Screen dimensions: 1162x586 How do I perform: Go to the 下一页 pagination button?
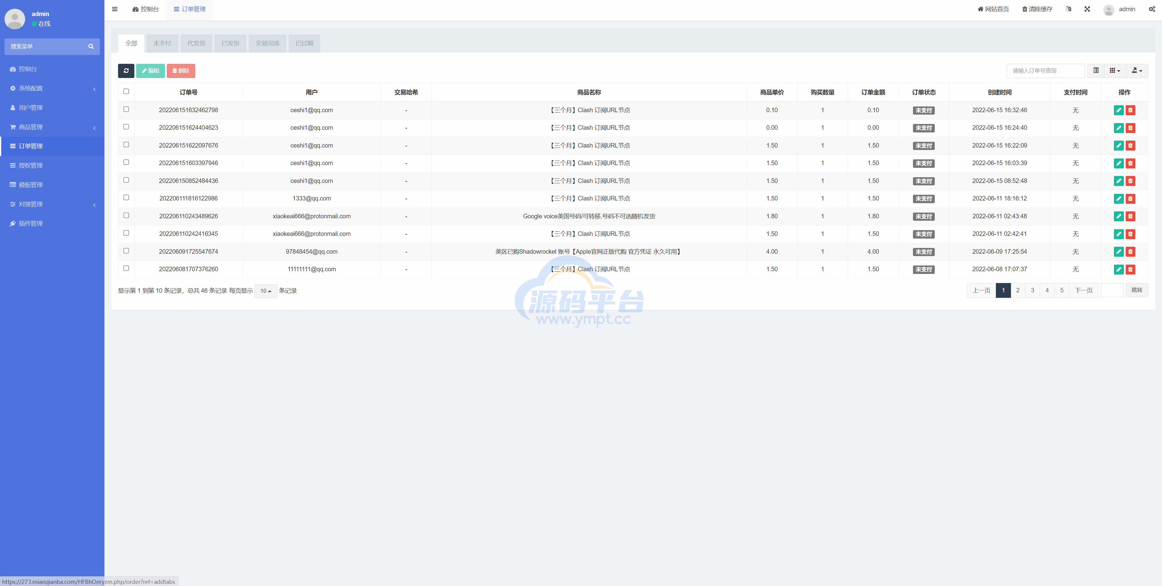pos(1084,290)
